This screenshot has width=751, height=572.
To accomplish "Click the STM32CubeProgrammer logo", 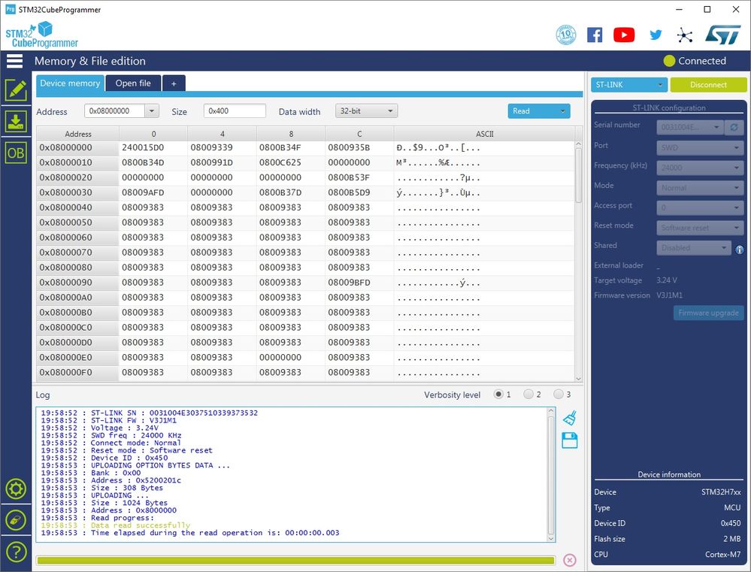I will point(41,35).
